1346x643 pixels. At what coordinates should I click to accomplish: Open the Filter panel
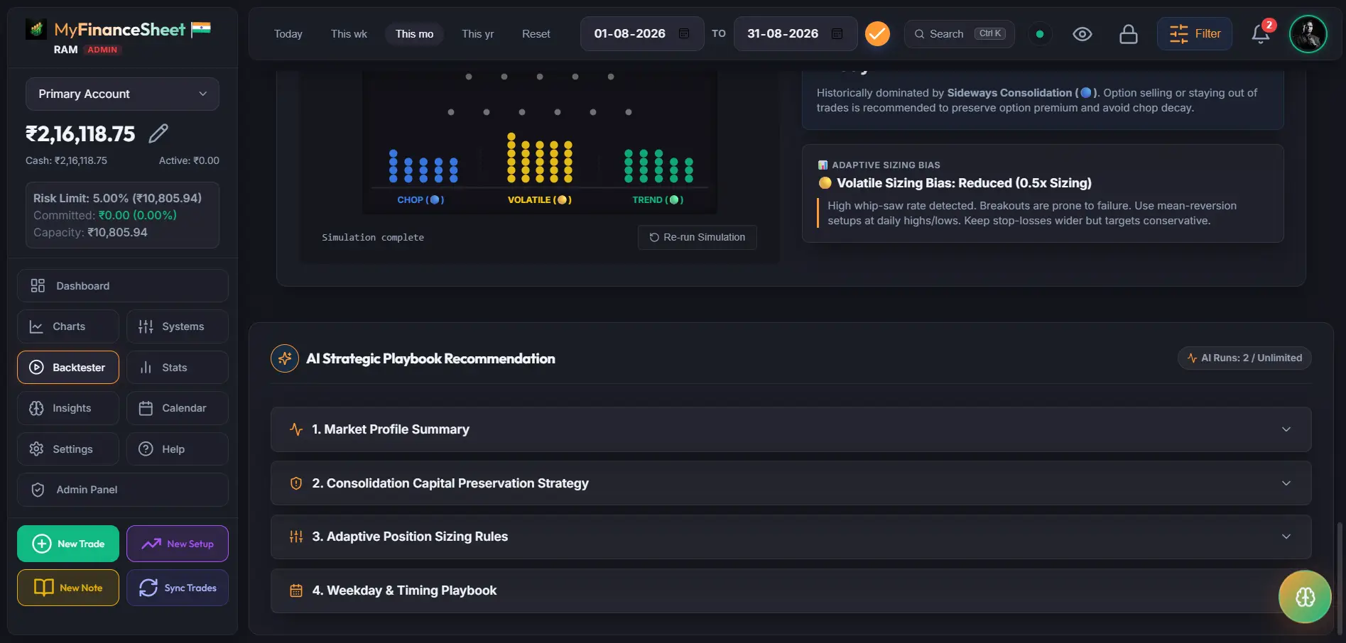click(x=1195, y=34)
